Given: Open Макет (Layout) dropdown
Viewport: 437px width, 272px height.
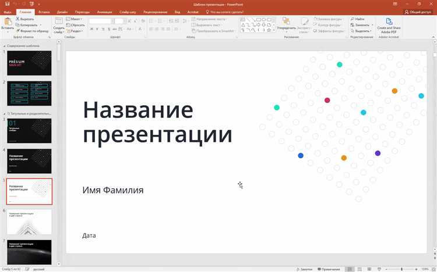Looking at the screenshot, I should point(75,19).
